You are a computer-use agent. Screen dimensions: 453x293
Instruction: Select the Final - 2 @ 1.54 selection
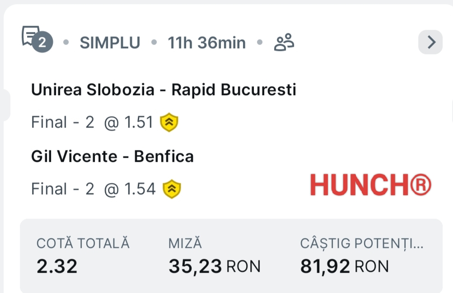coord(93,189)
